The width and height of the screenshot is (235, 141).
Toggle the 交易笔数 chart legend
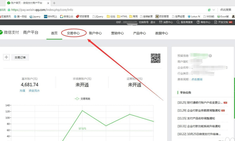click(82, 99)
